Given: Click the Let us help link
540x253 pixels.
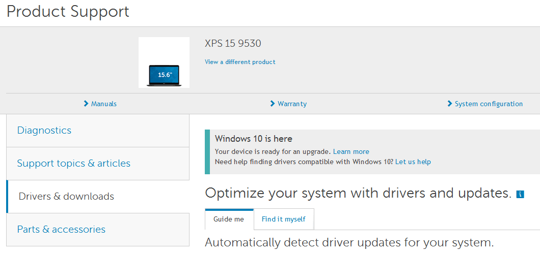Looking at the screenshot, I should [x=413, y=162].
